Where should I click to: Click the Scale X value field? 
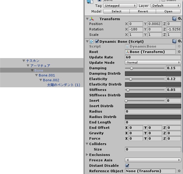(x=136, y=35)
